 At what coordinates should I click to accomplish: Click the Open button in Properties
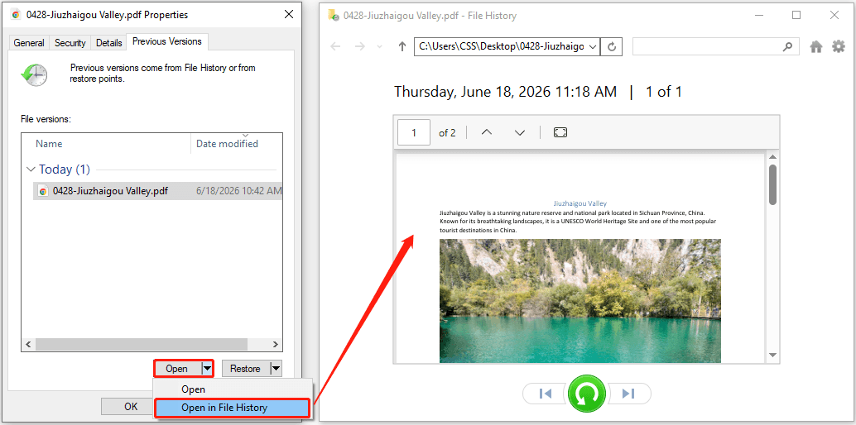177,369
